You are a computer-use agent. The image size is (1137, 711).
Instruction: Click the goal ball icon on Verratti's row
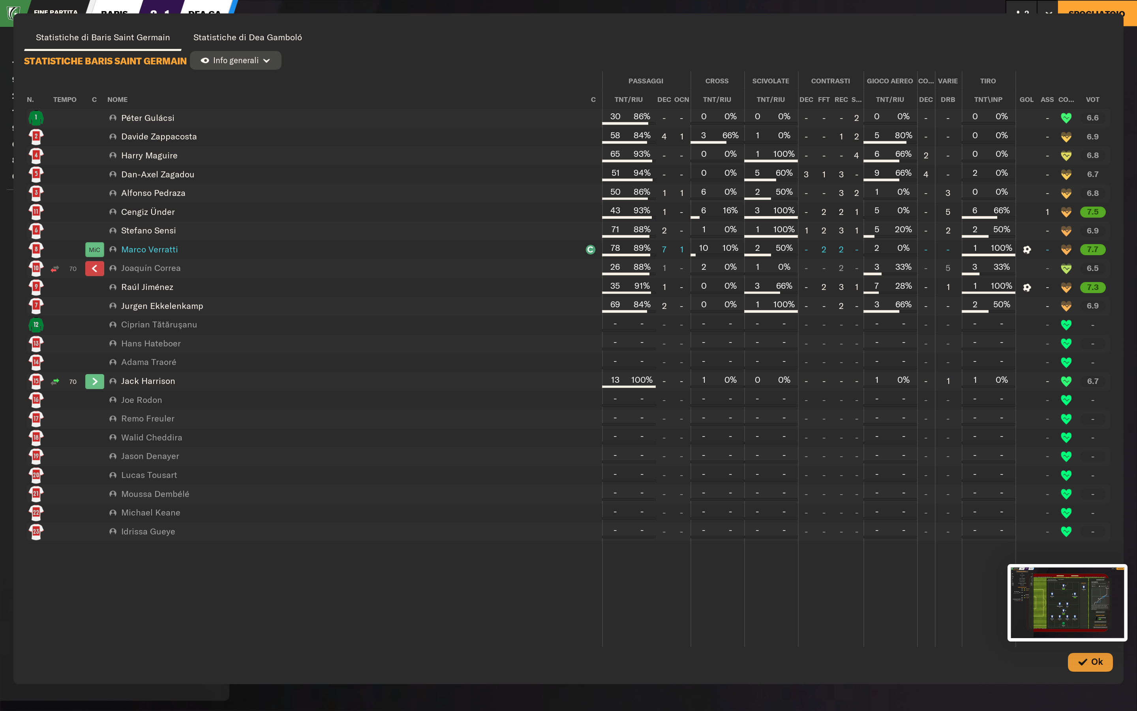coord(1026,250)
